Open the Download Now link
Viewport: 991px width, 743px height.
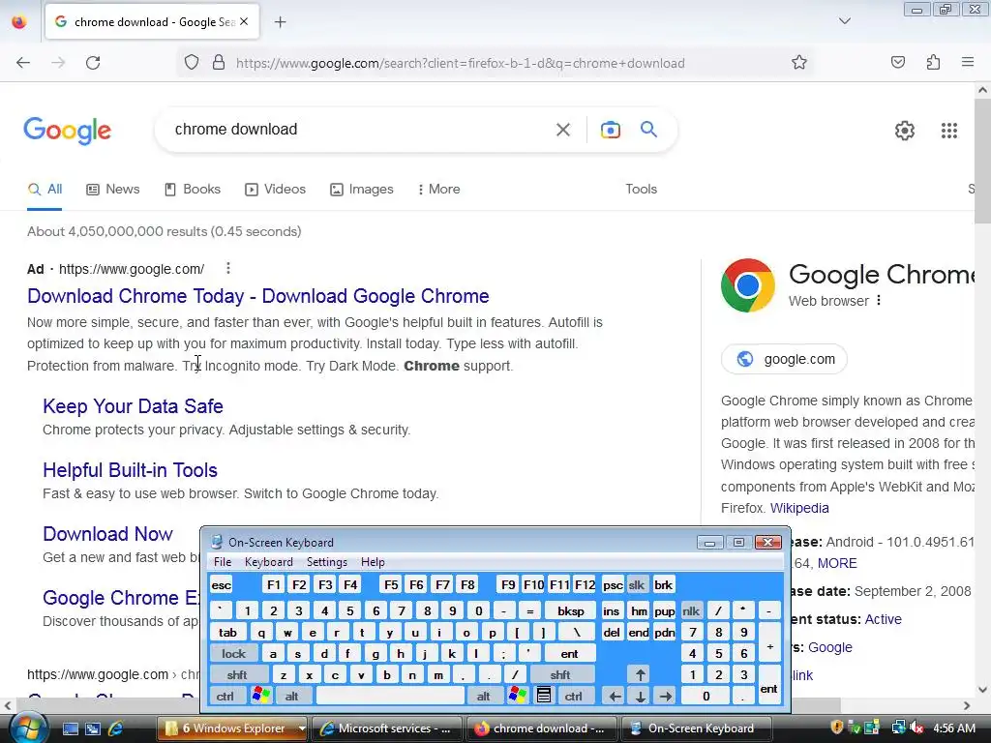[x=107, y=533]
